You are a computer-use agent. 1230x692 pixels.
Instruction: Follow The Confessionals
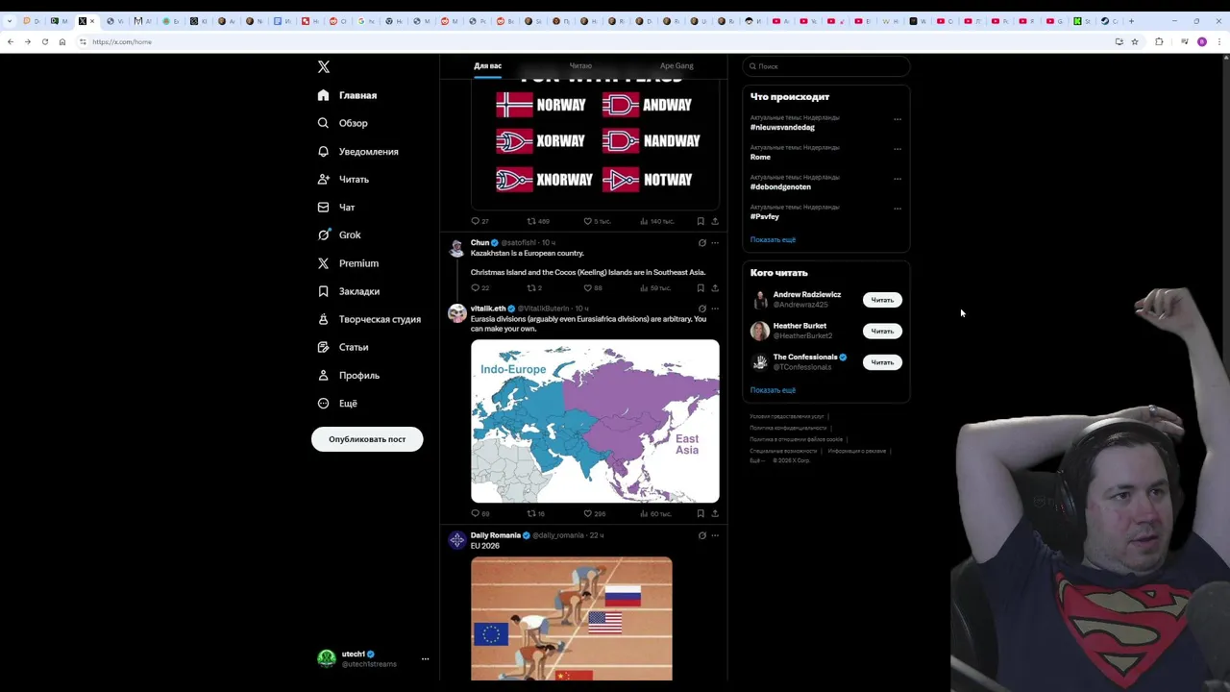point(882,362)
